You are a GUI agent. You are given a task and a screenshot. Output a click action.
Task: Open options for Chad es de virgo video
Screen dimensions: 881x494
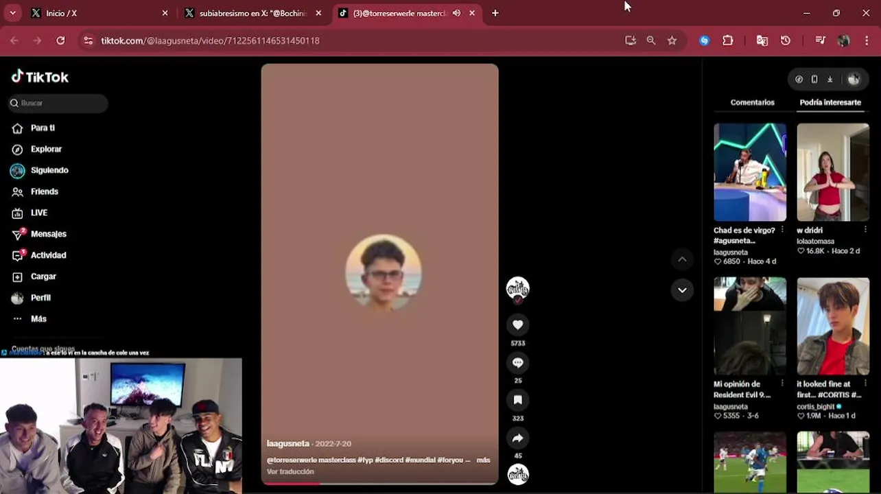(782, 230)
